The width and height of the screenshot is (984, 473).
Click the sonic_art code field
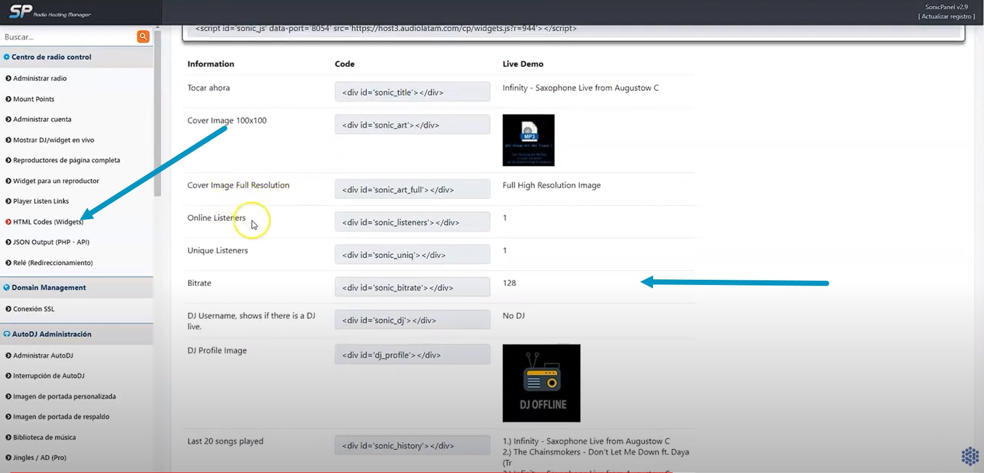point(412,125)
